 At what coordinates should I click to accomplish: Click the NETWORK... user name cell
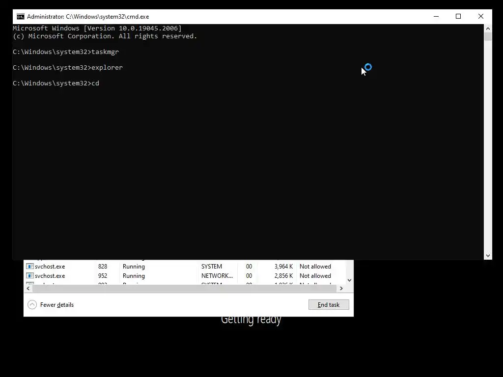click(217, 276)
